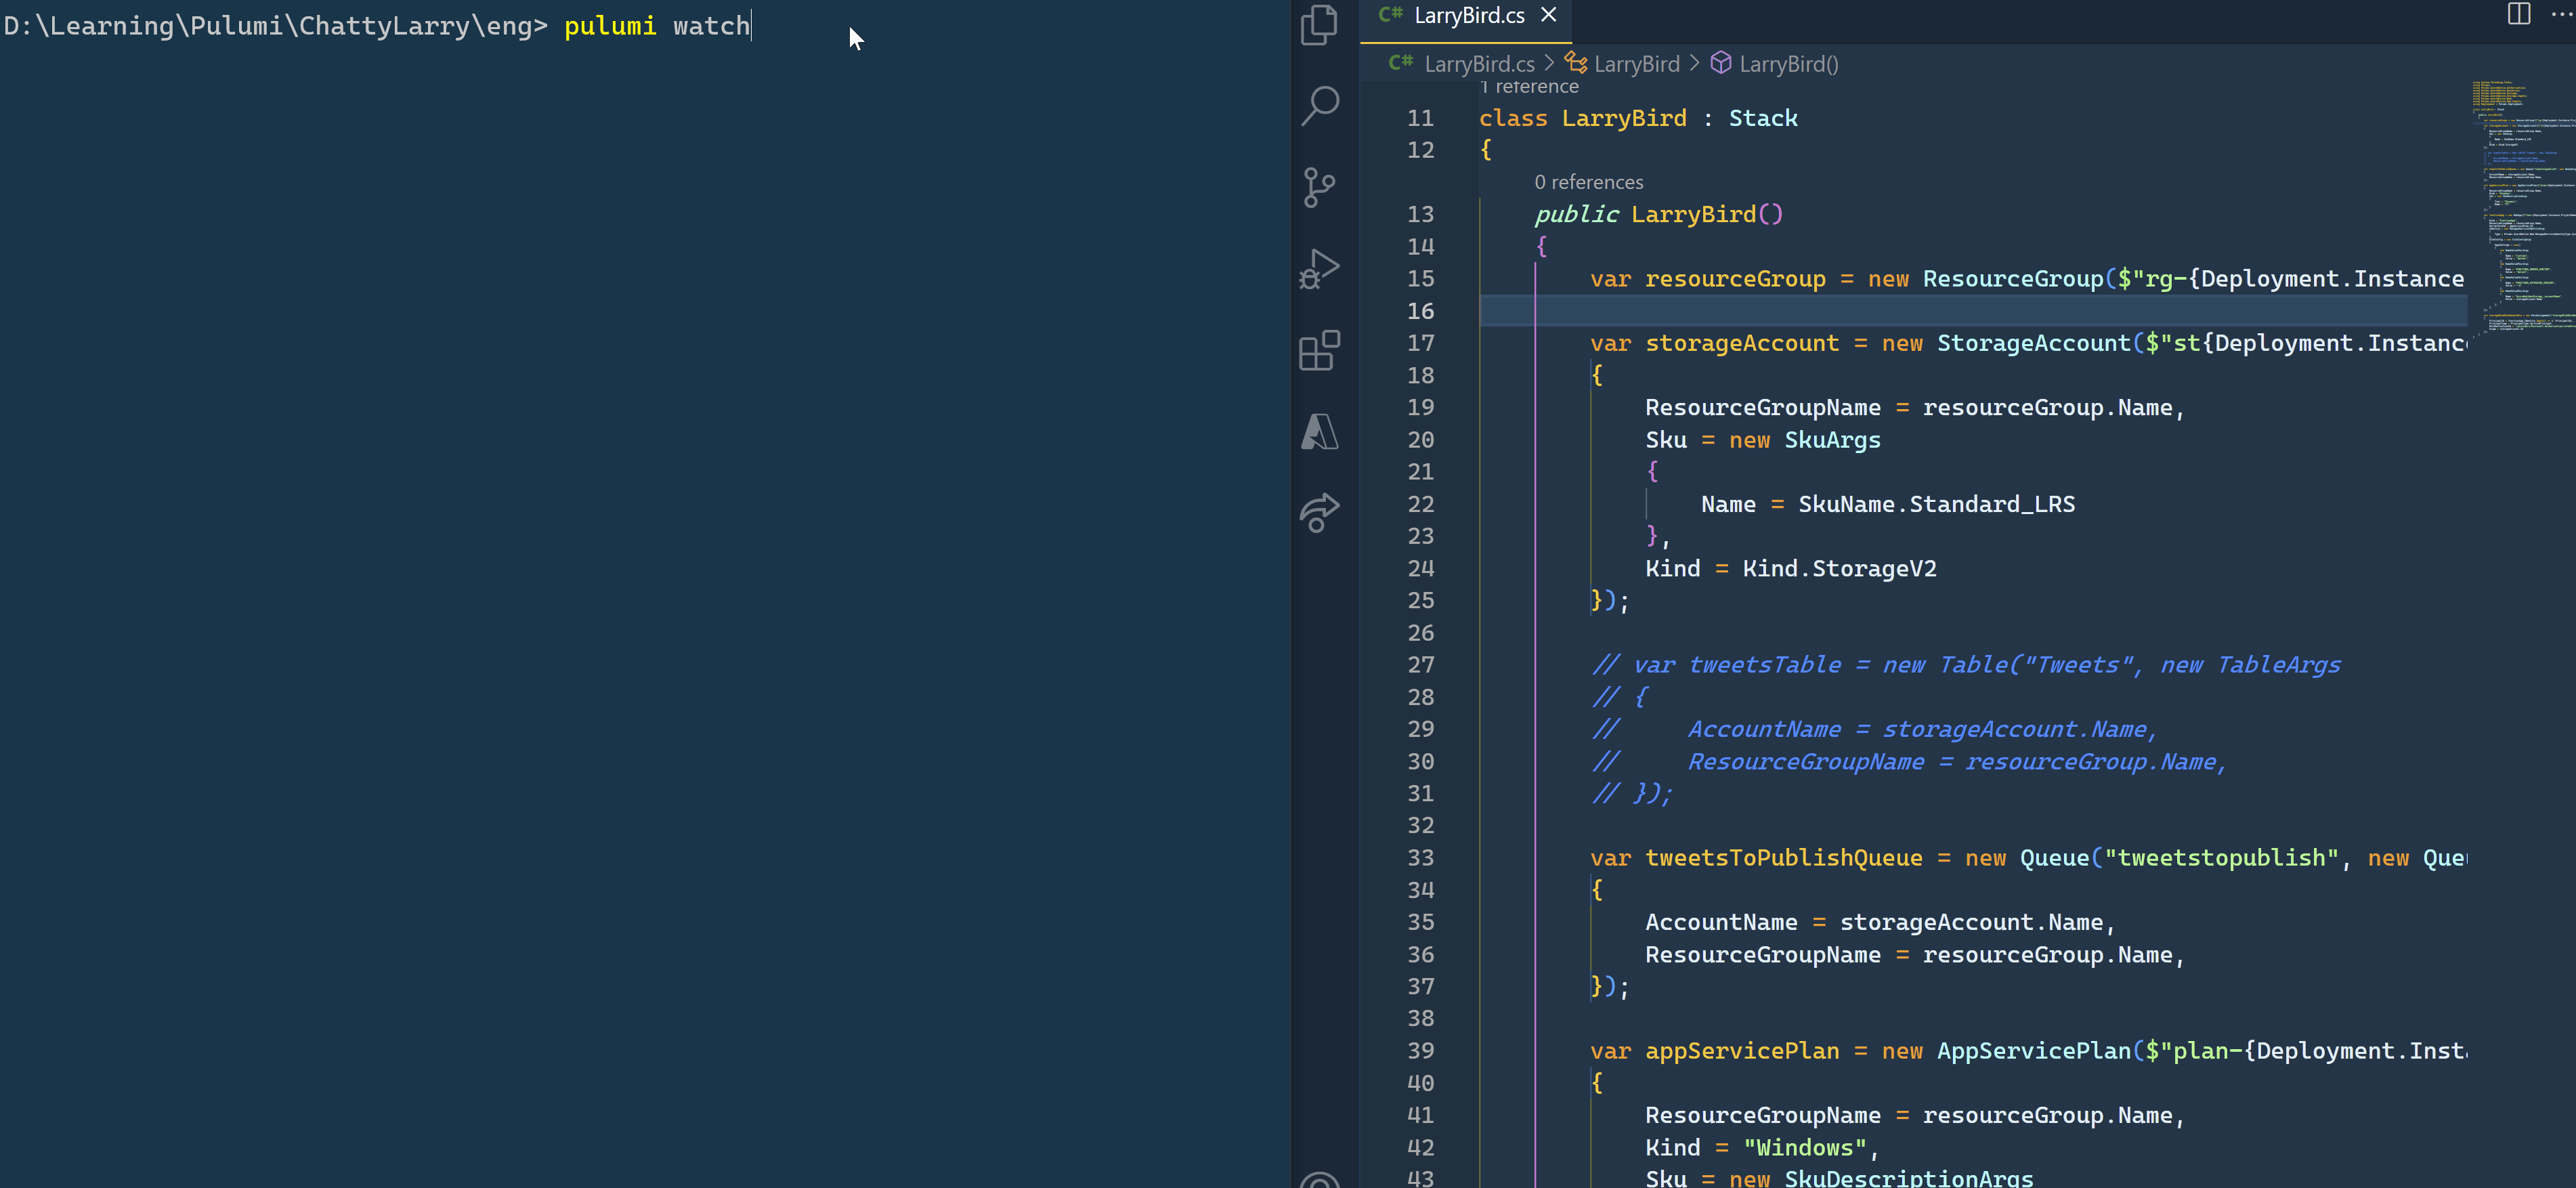Image resolution: width=2576 pixels, height=1188 pixels.
Task: Open the Live Share view icon
Action: (1320, 512)
